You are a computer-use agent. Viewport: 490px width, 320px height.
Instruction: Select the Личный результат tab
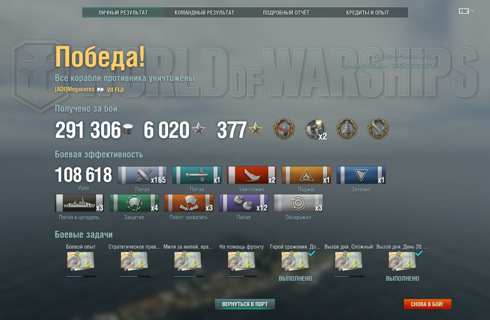click(x=123, y=13)
